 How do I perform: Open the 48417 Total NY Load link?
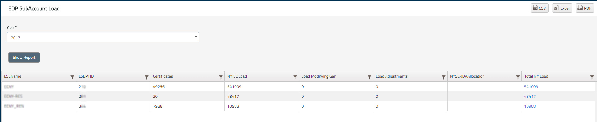tap(530, 97)
